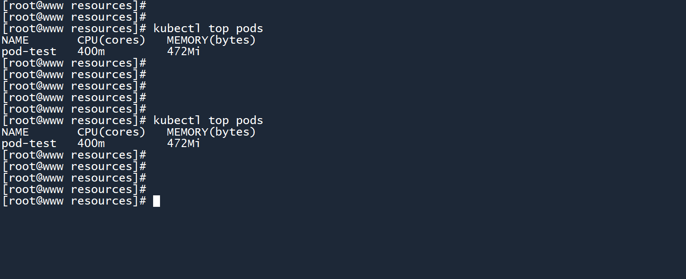The width and height of the screenshot is (686, 279).
Task: Select the first CPU(cores) column header
Action: (x=111, y=40)
